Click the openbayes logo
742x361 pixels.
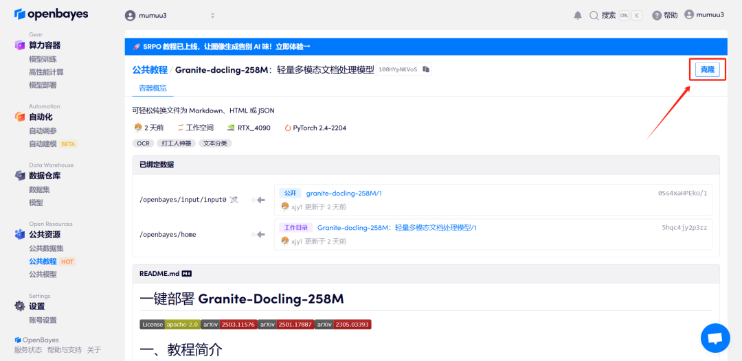tap(51, 14)
